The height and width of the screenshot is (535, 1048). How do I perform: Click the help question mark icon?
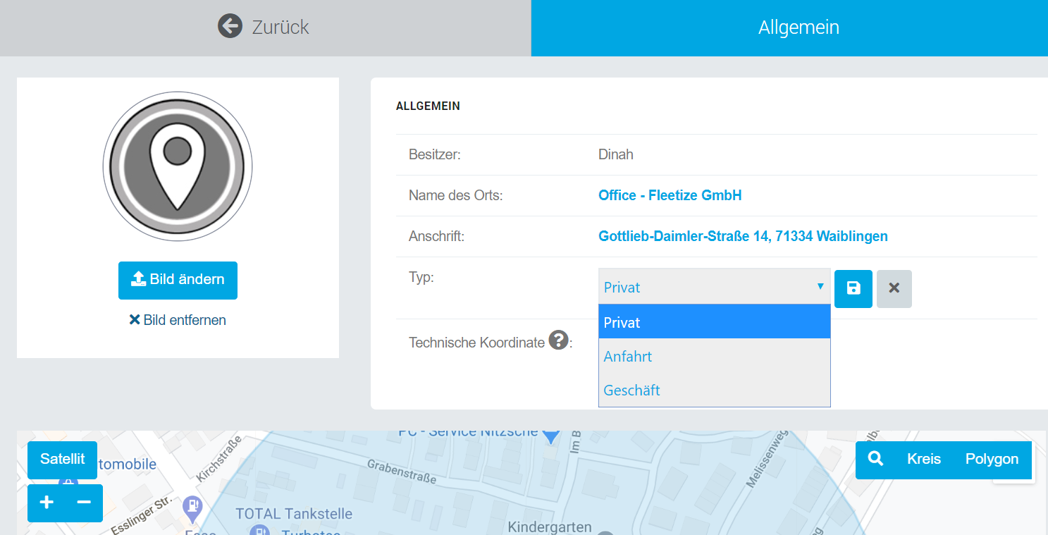point(558,340)
